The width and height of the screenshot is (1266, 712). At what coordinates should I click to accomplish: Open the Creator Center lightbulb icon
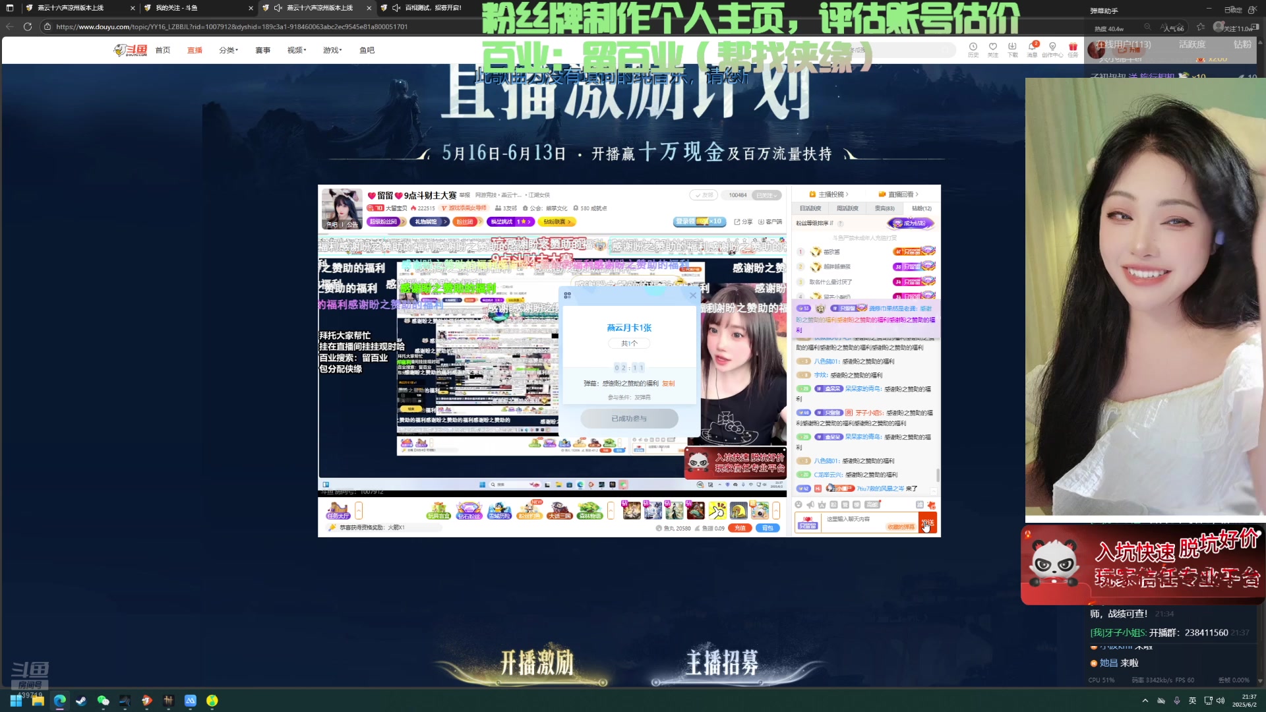[x=1052, y=47]
